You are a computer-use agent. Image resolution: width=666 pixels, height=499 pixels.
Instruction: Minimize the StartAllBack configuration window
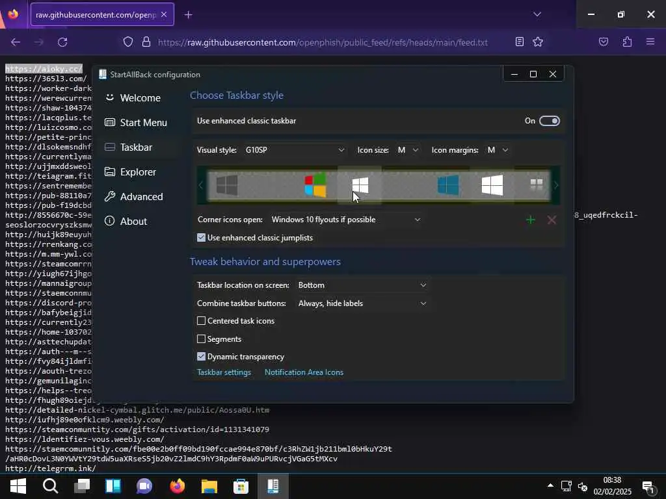514,74
